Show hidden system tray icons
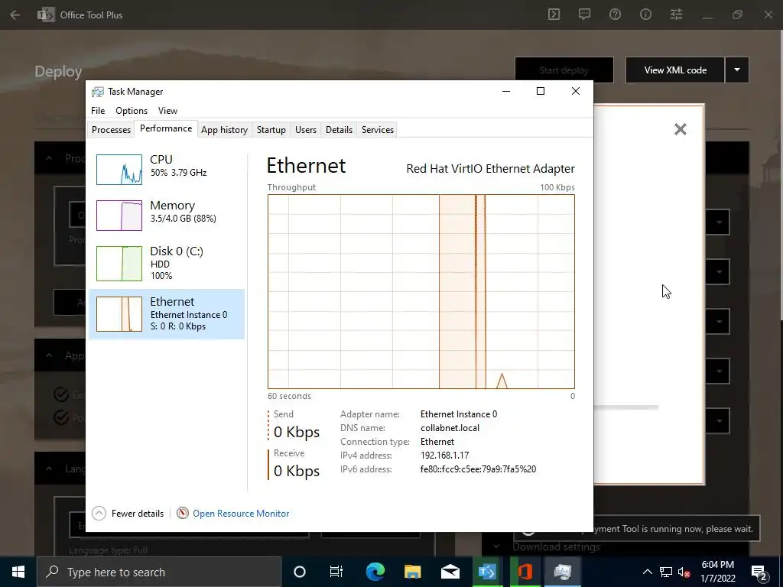Image resolution: width=783 pixels, height=587 pixels. 647,572
